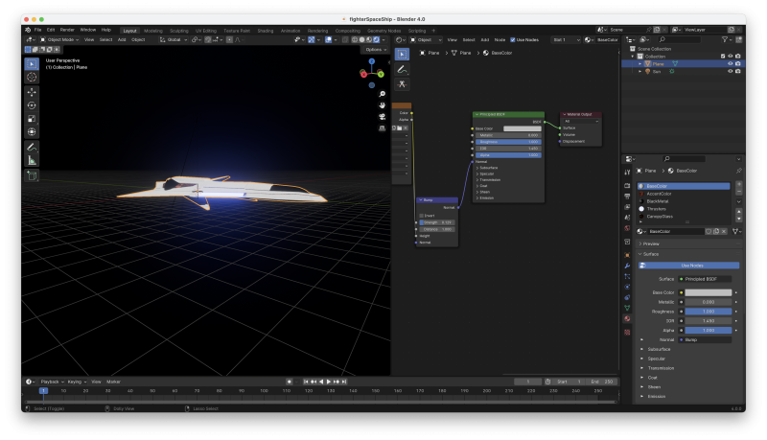Image resolution: width=767 pixels, height=440 pixels.
Task: Expand the Subsurface section in Properties panel
Action: 642,349
